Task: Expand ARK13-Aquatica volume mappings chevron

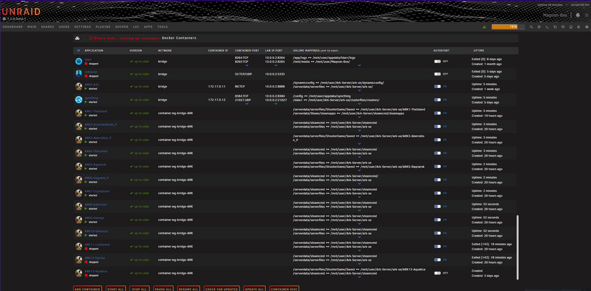Action: click(359, 277)
